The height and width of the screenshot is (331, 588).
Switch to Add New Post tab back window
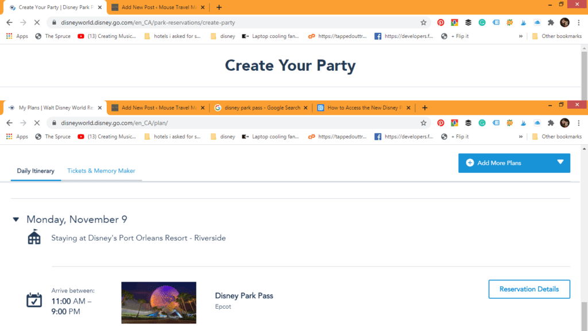(x=158, y=7)
